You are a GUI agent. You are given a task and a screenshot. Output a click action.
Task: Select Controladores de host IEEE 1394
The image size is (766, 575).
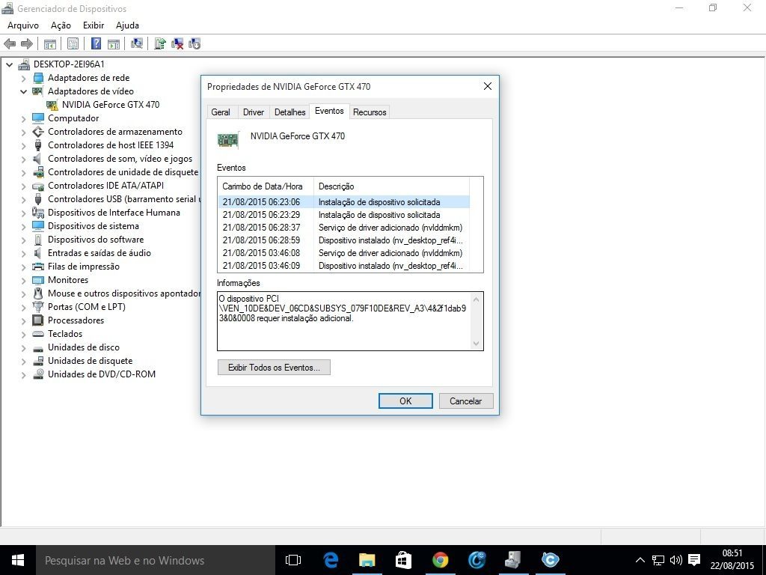(111, 145)
